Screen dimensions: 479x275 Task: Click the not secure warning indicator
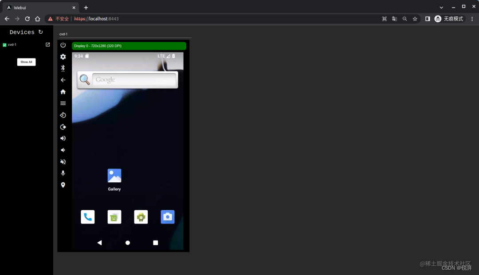(x=59, y=19)
